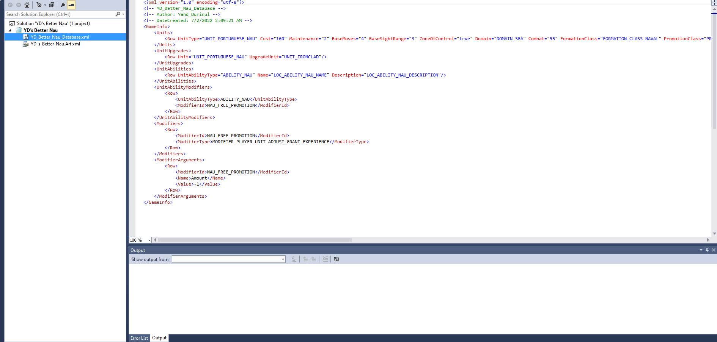Click the Home icon in Solution Explorer
Screen dimensions: 717x342
[x=27, y=5]
